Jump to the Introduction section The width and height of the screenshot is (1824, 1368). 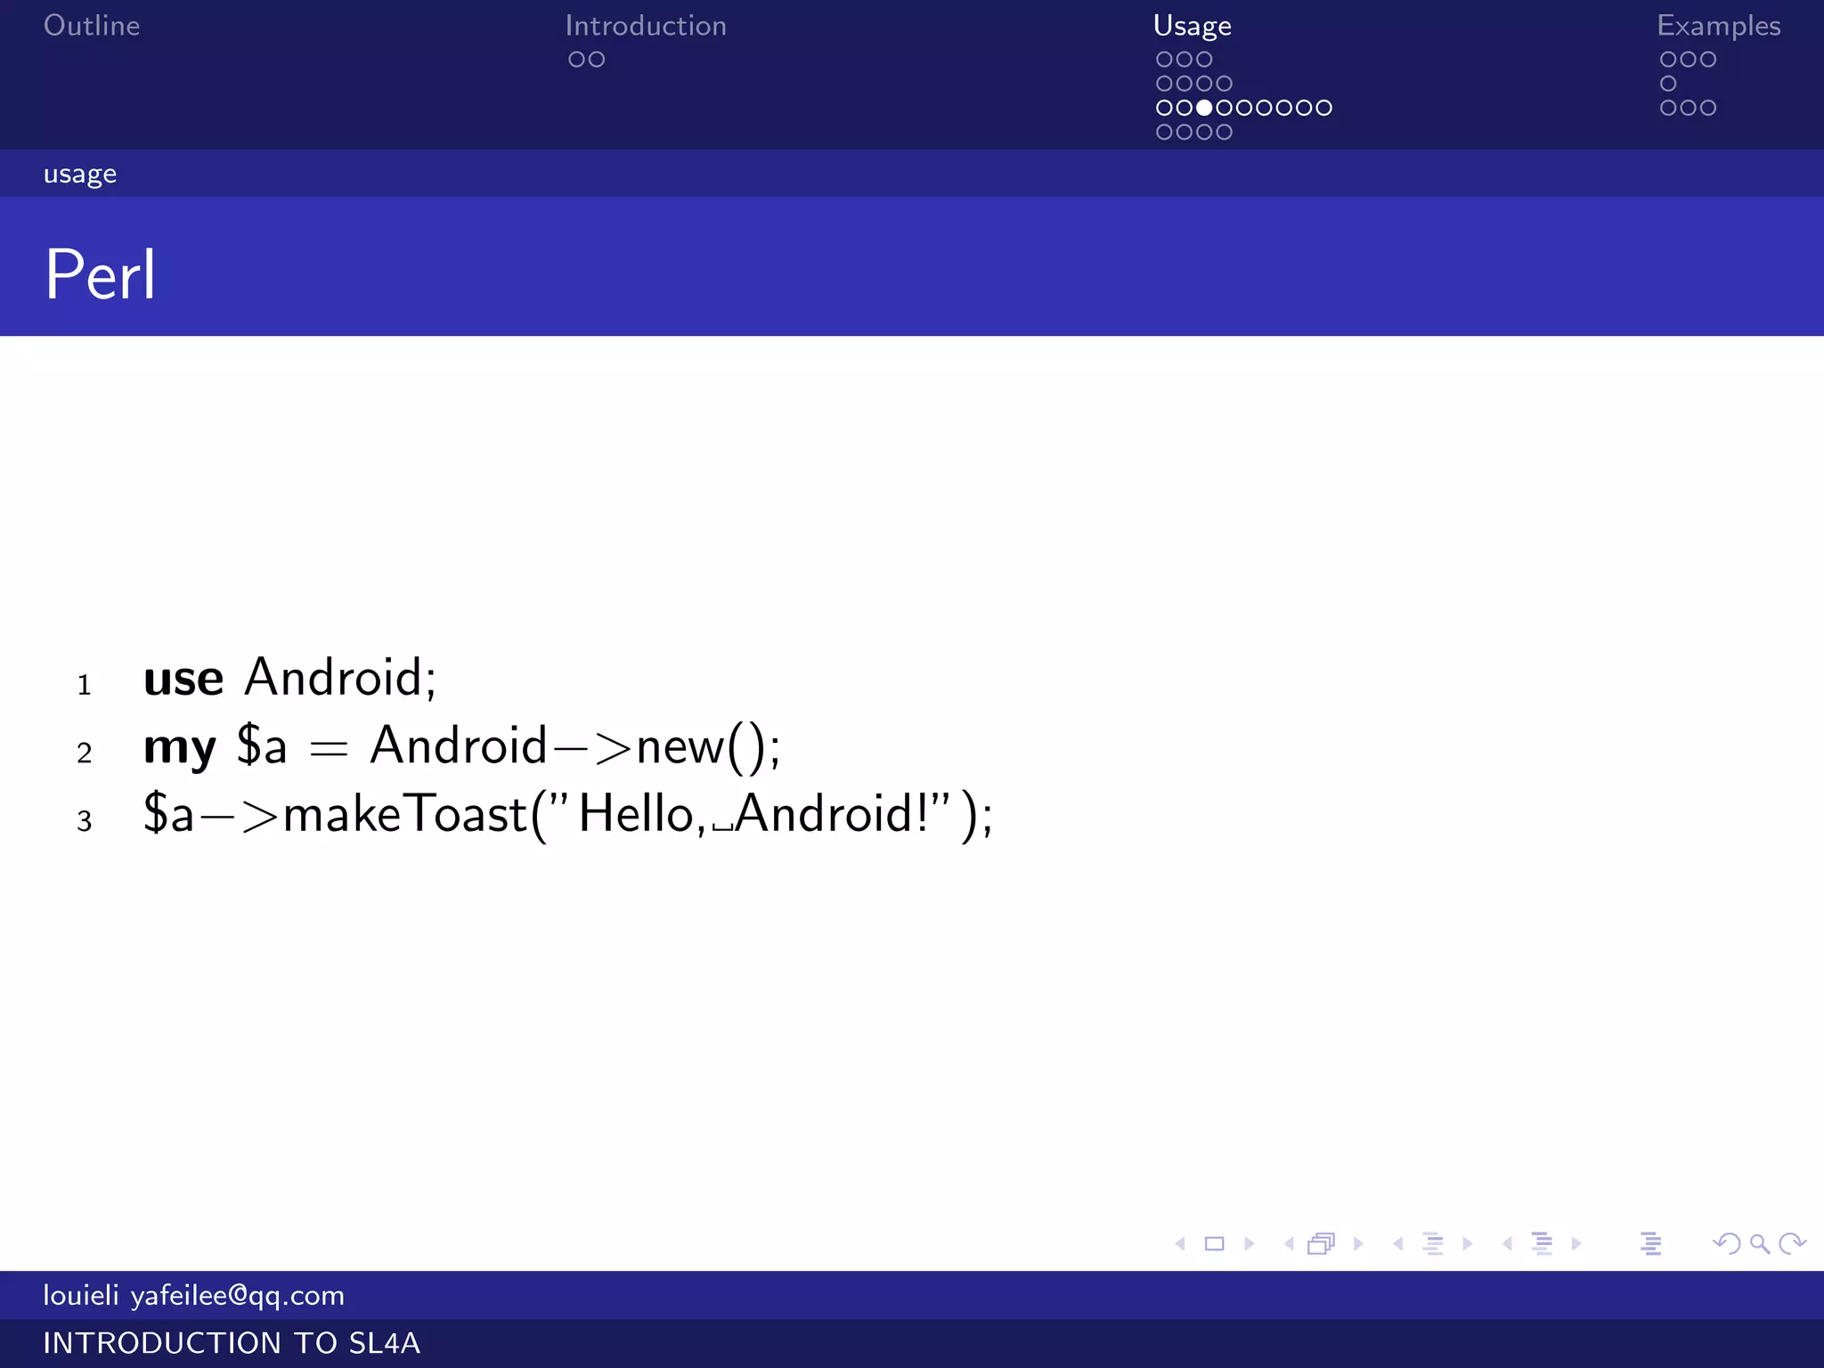(646, 26)
